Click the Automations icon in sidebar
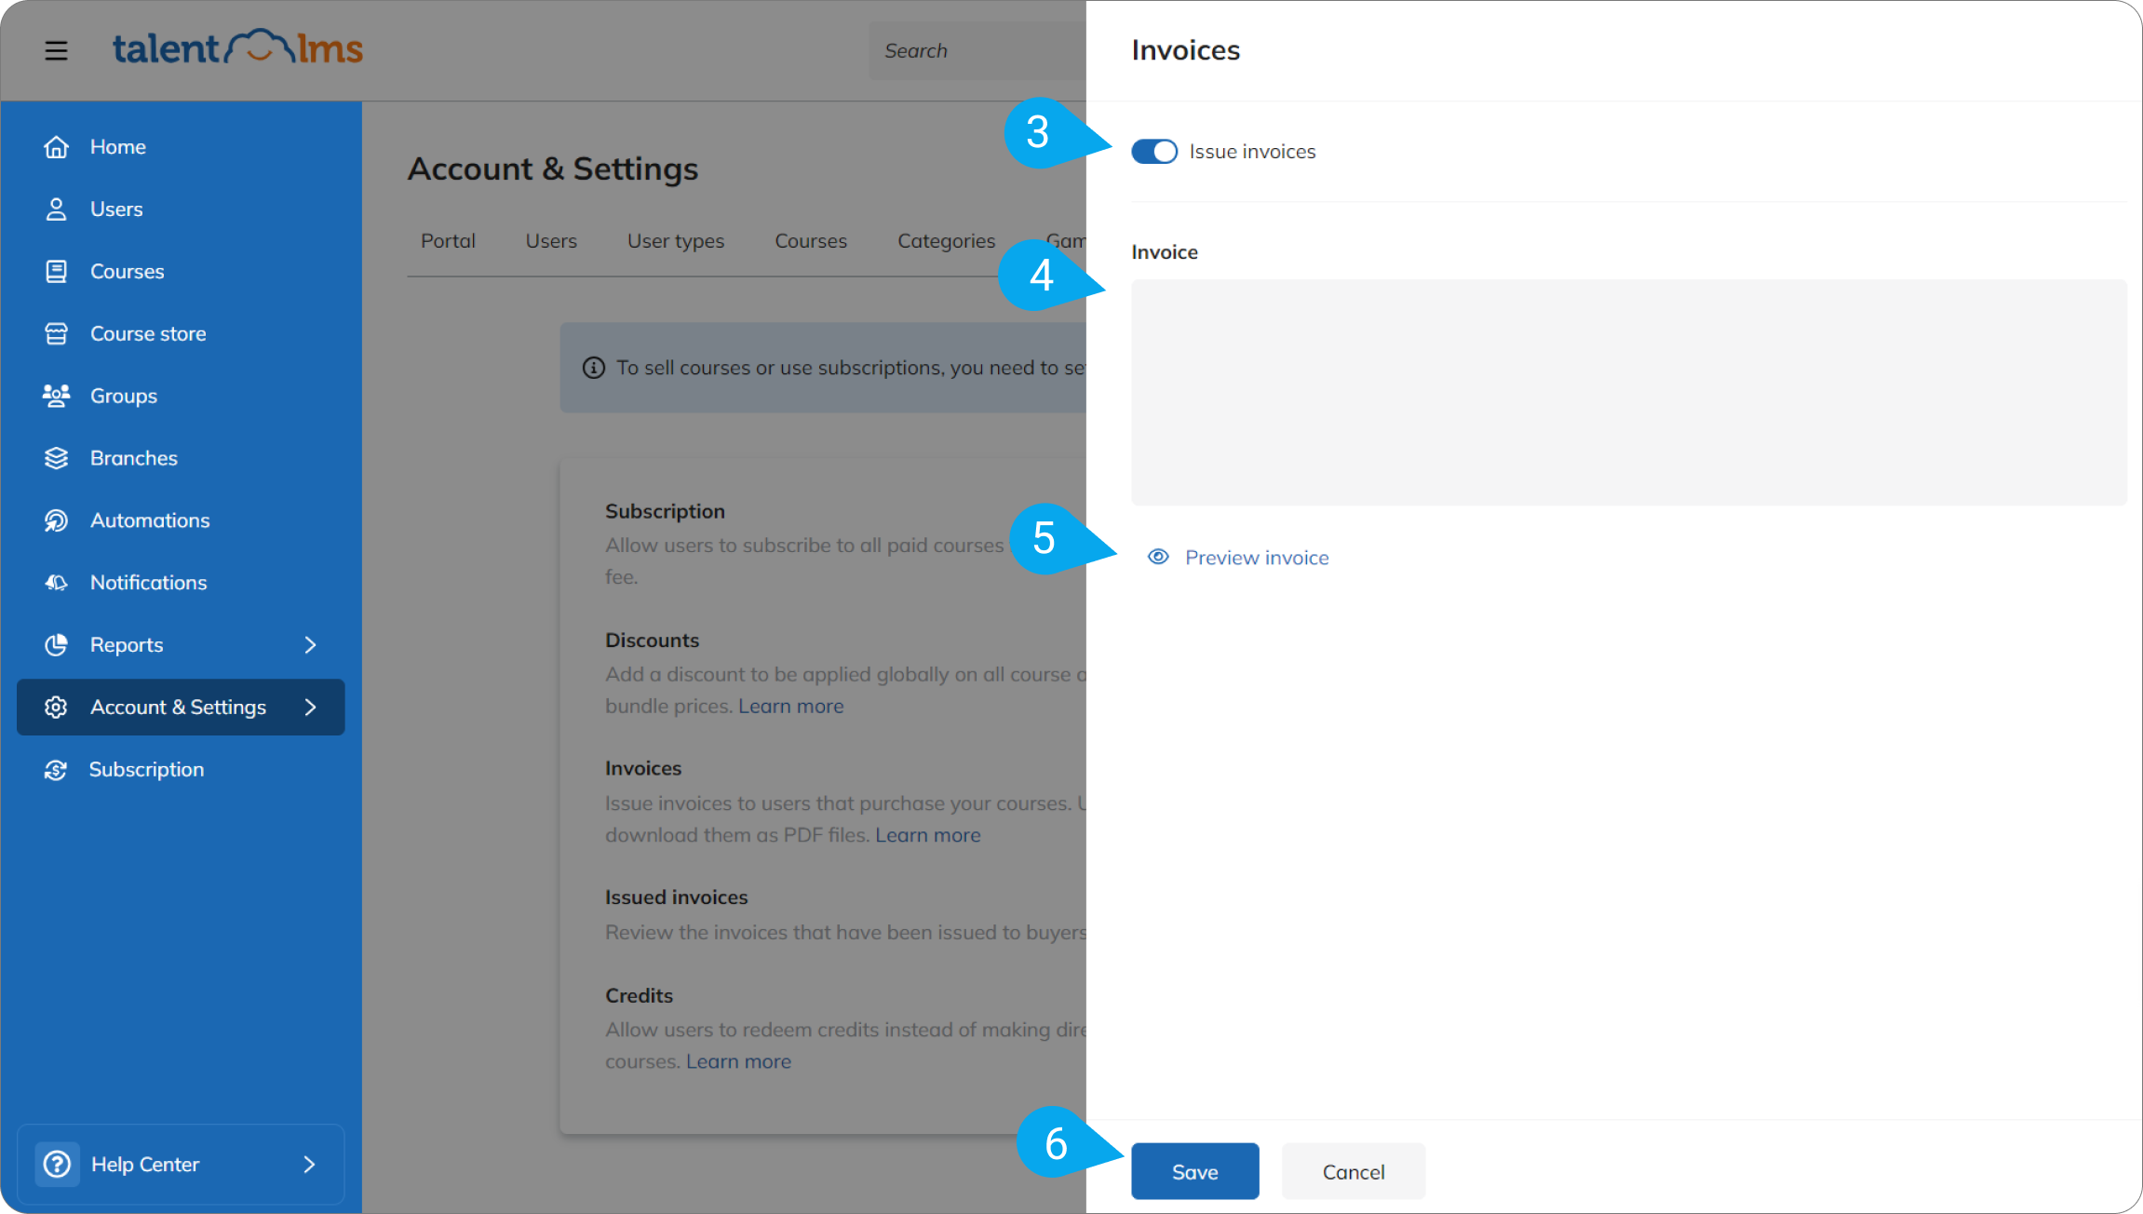The height and width of the screenshot is (1214, 2143). (56, 520)
